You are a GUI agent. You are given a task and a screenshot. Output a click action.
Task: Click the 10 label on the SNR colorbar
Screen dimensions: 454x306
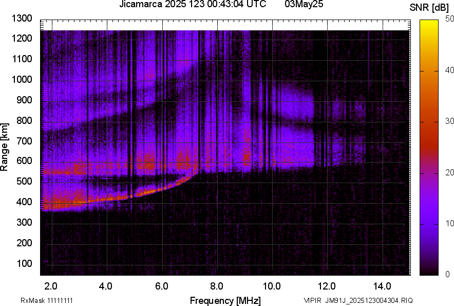(x=450, y=223)
